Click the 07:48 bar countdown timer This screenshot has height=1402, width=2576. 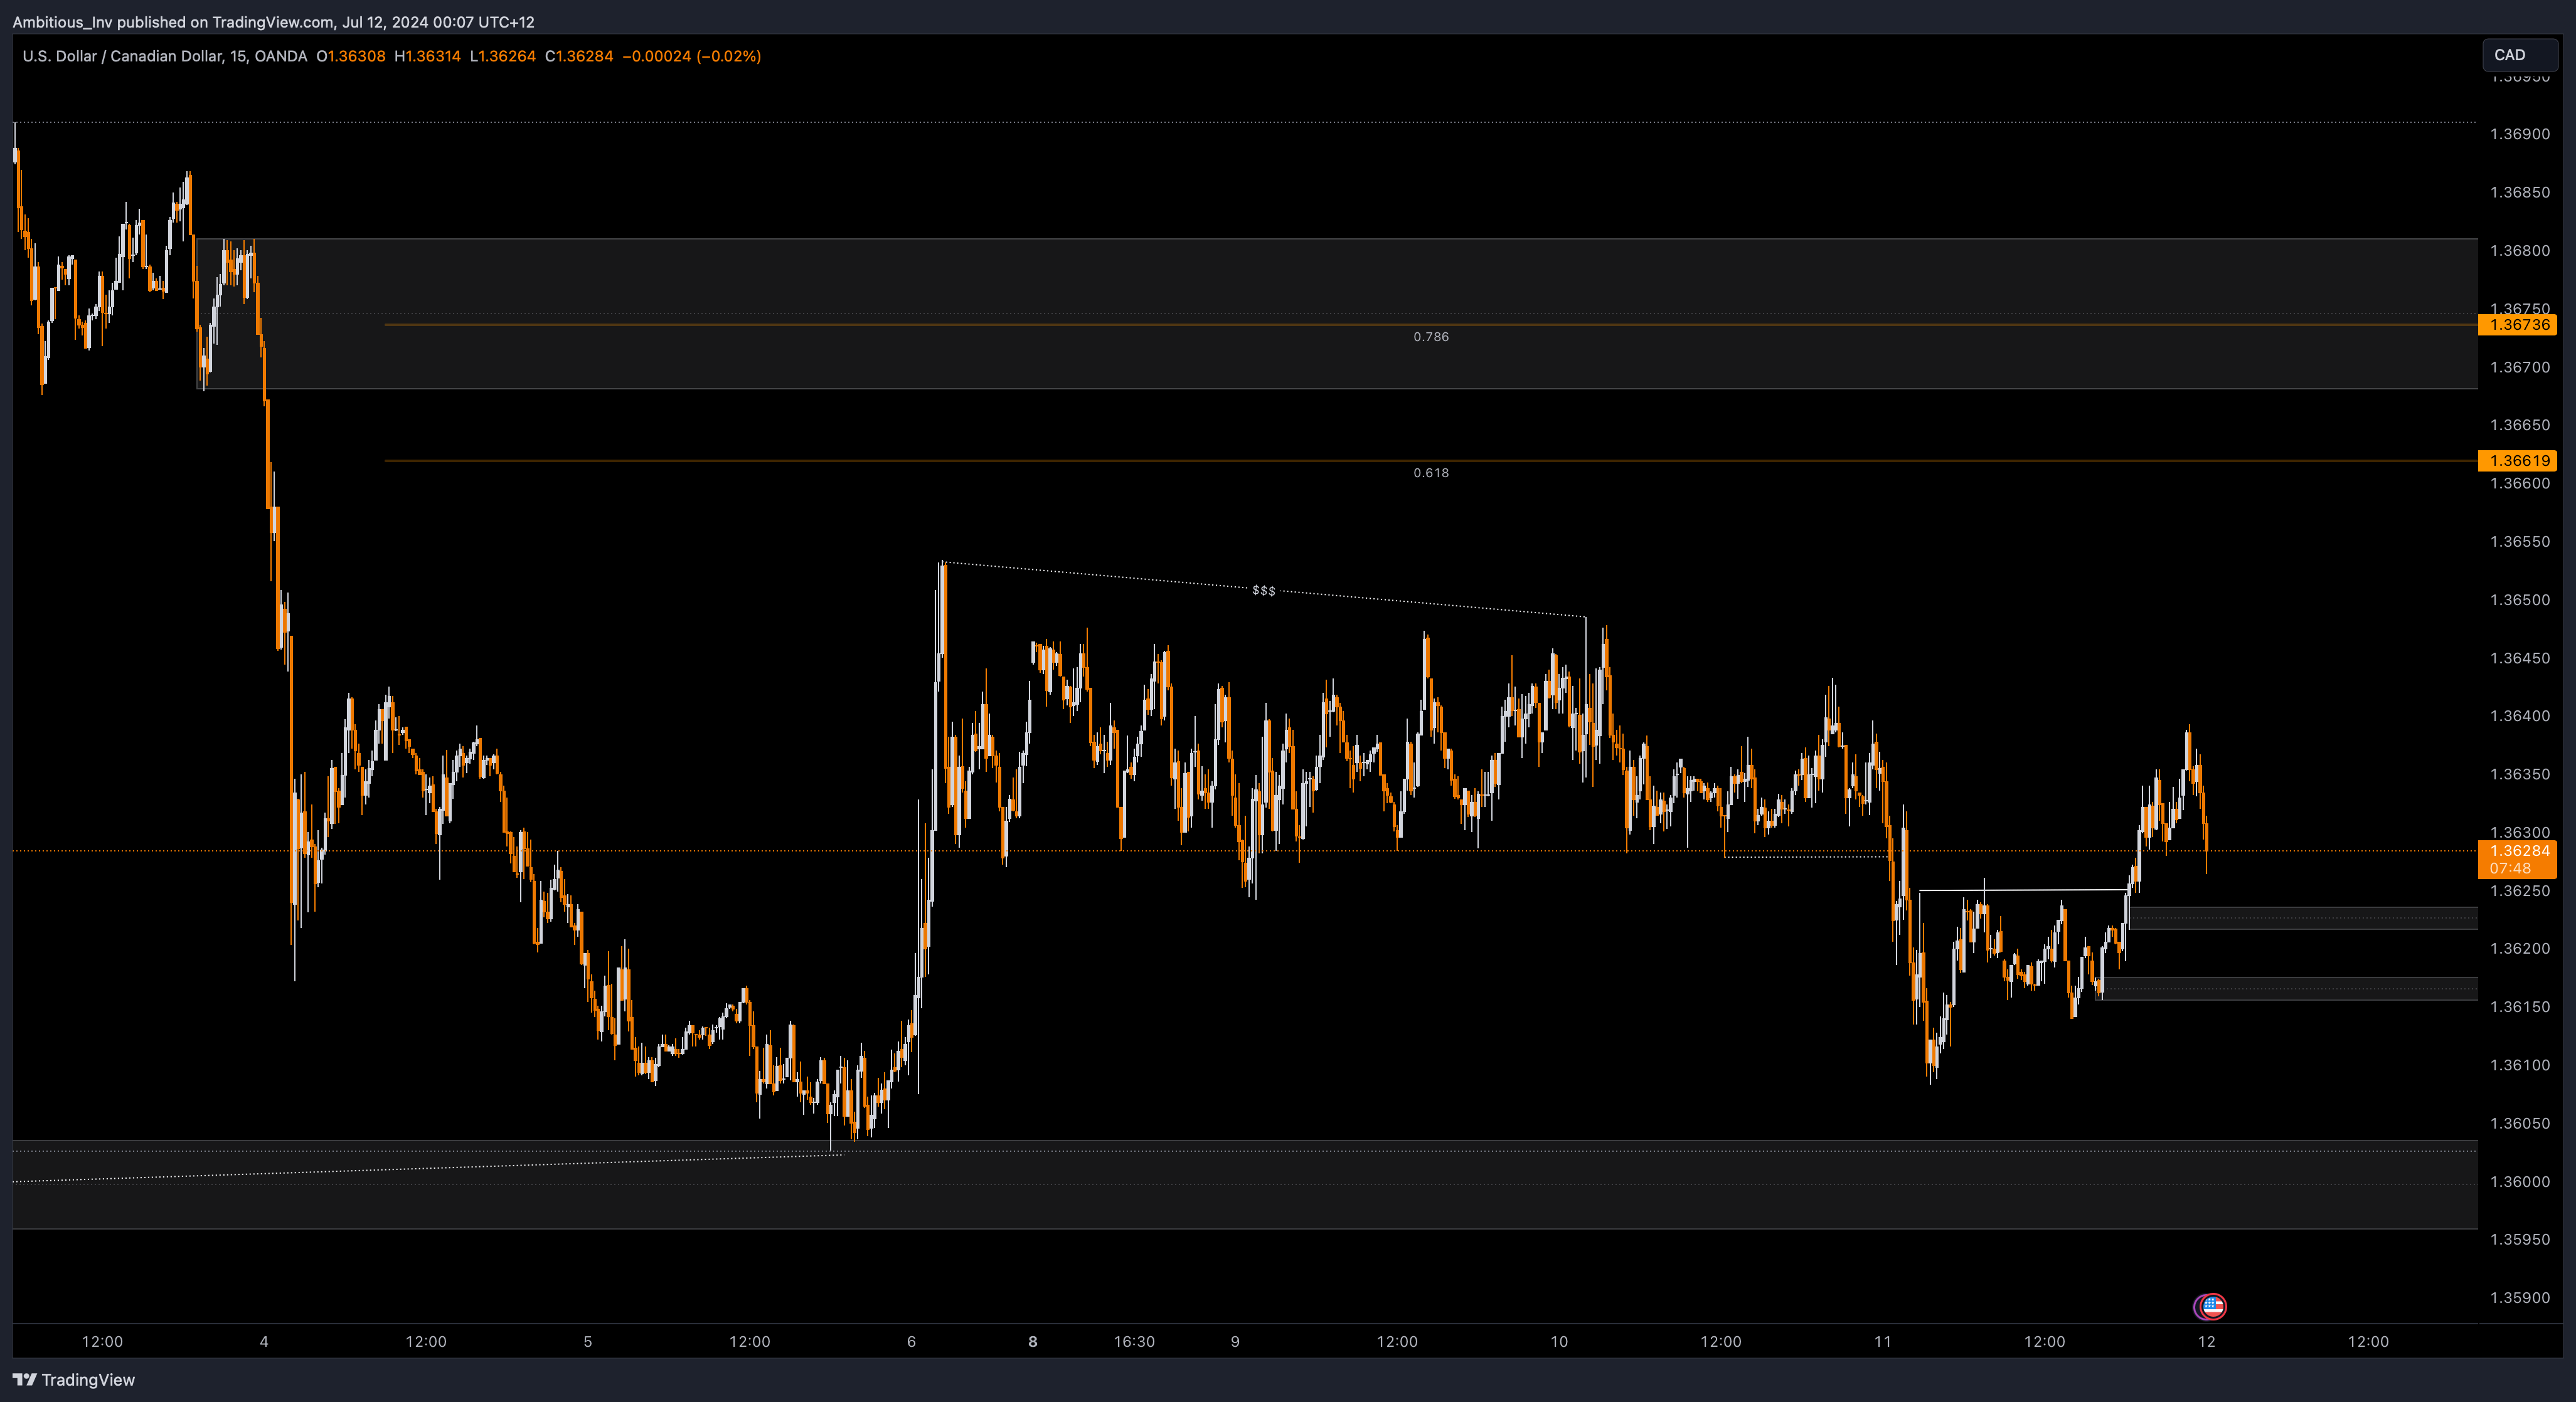pyautogui.click(x=2510, y=868)
